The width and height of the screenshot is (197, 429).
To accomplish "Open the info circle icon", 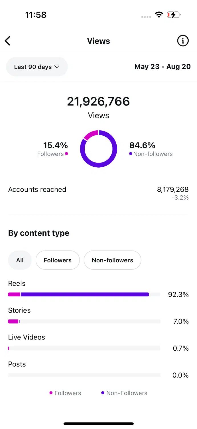I will [183, 41].
